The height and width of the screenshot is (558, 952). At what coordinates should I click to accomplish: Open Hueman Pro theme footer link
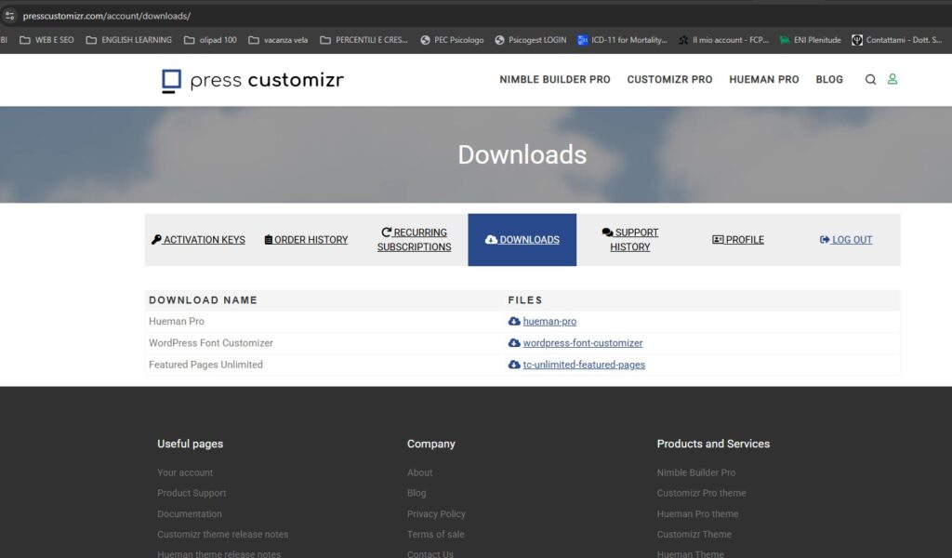tap(697, 513)
